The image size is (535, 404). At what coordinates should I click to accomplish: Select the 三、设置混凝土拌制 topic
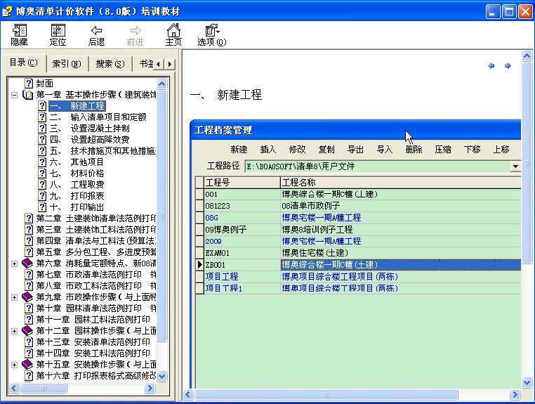[90, 129]
